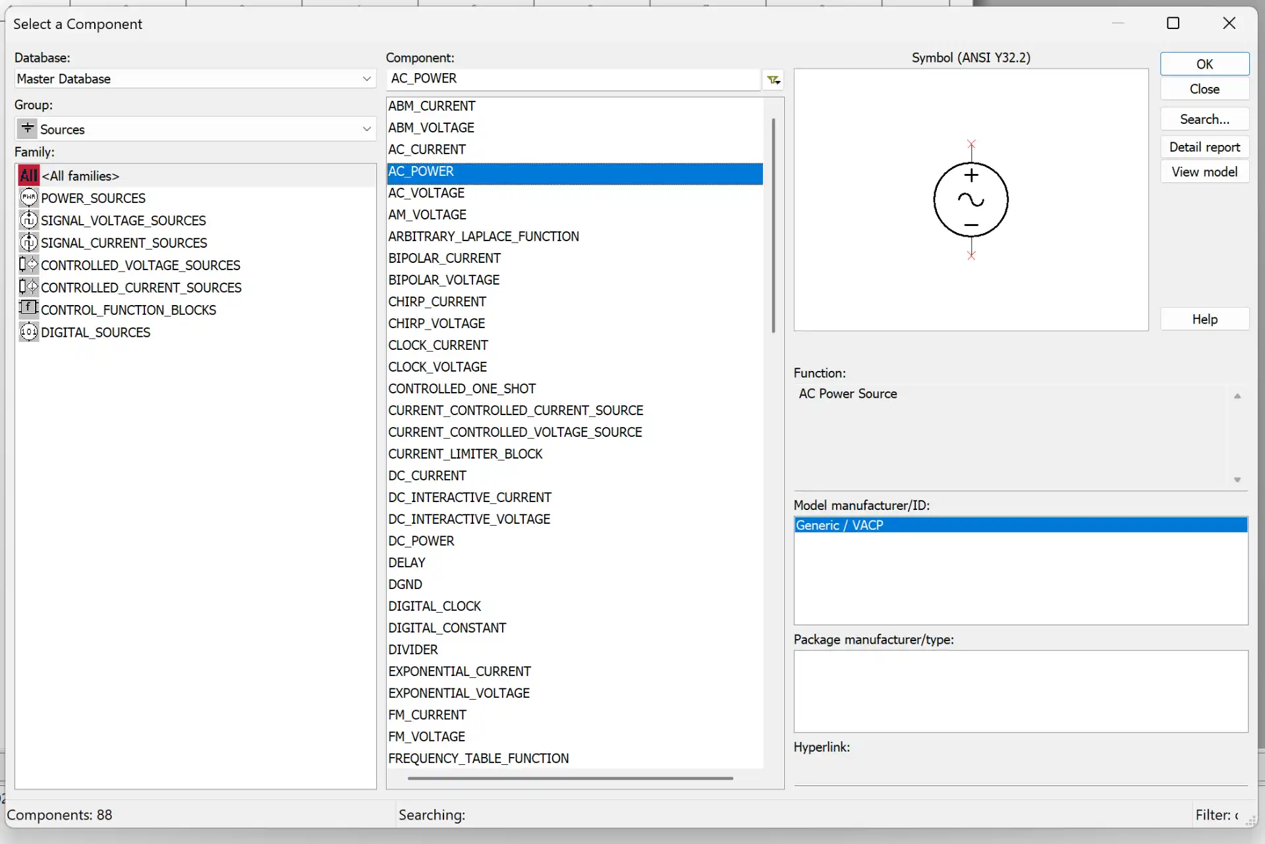Click the component filter funnel icon
Viewport: 1265px width, 844px height.
[x=773, y=80]
